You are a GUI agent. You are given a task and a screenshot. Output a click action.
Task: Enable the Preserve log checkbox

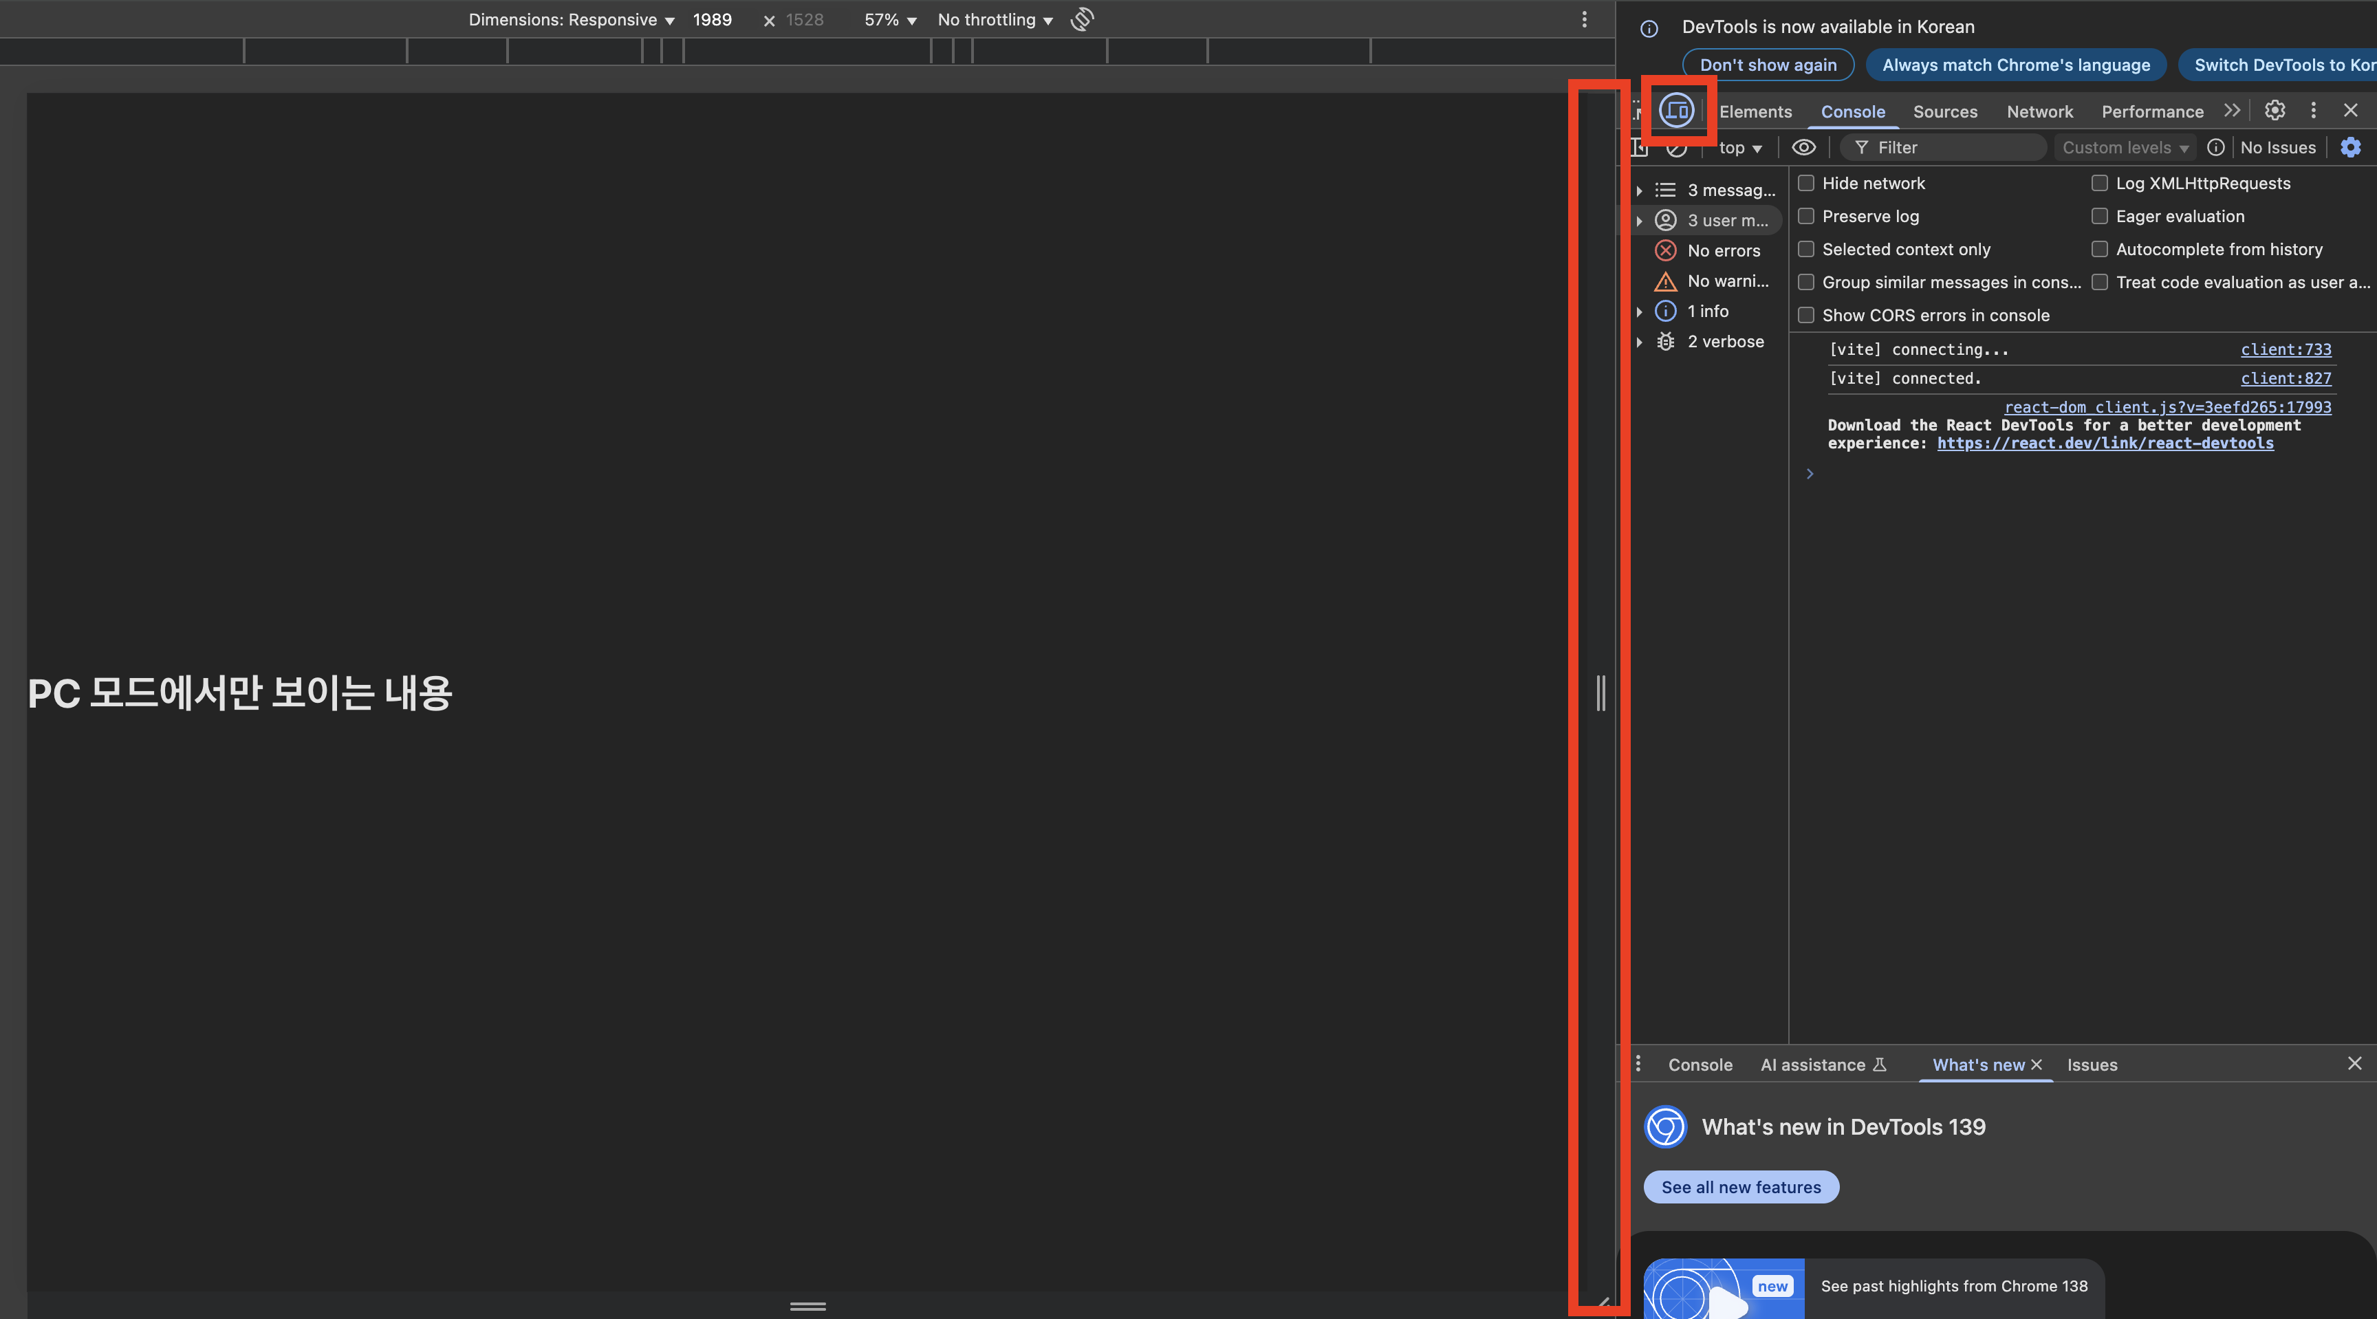click(1806, 216)
